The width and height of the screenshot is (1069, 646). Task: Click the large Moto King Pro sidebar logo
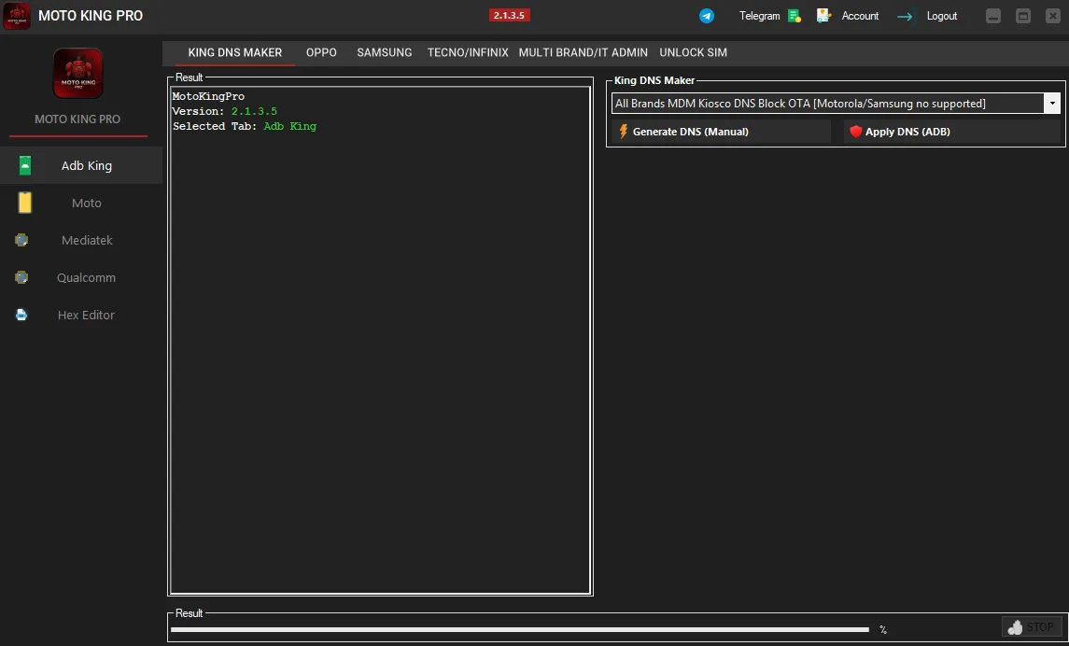pyautogui.click(x=77, y=73)
